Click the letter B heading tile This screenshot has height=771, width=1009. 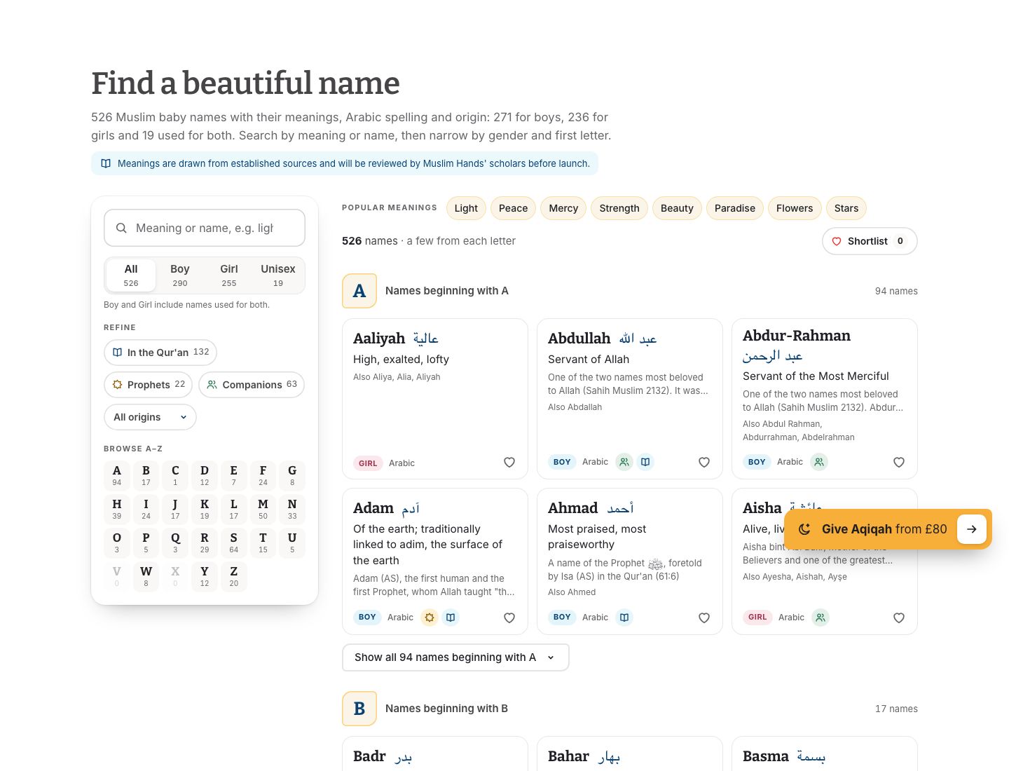point(359,709)
